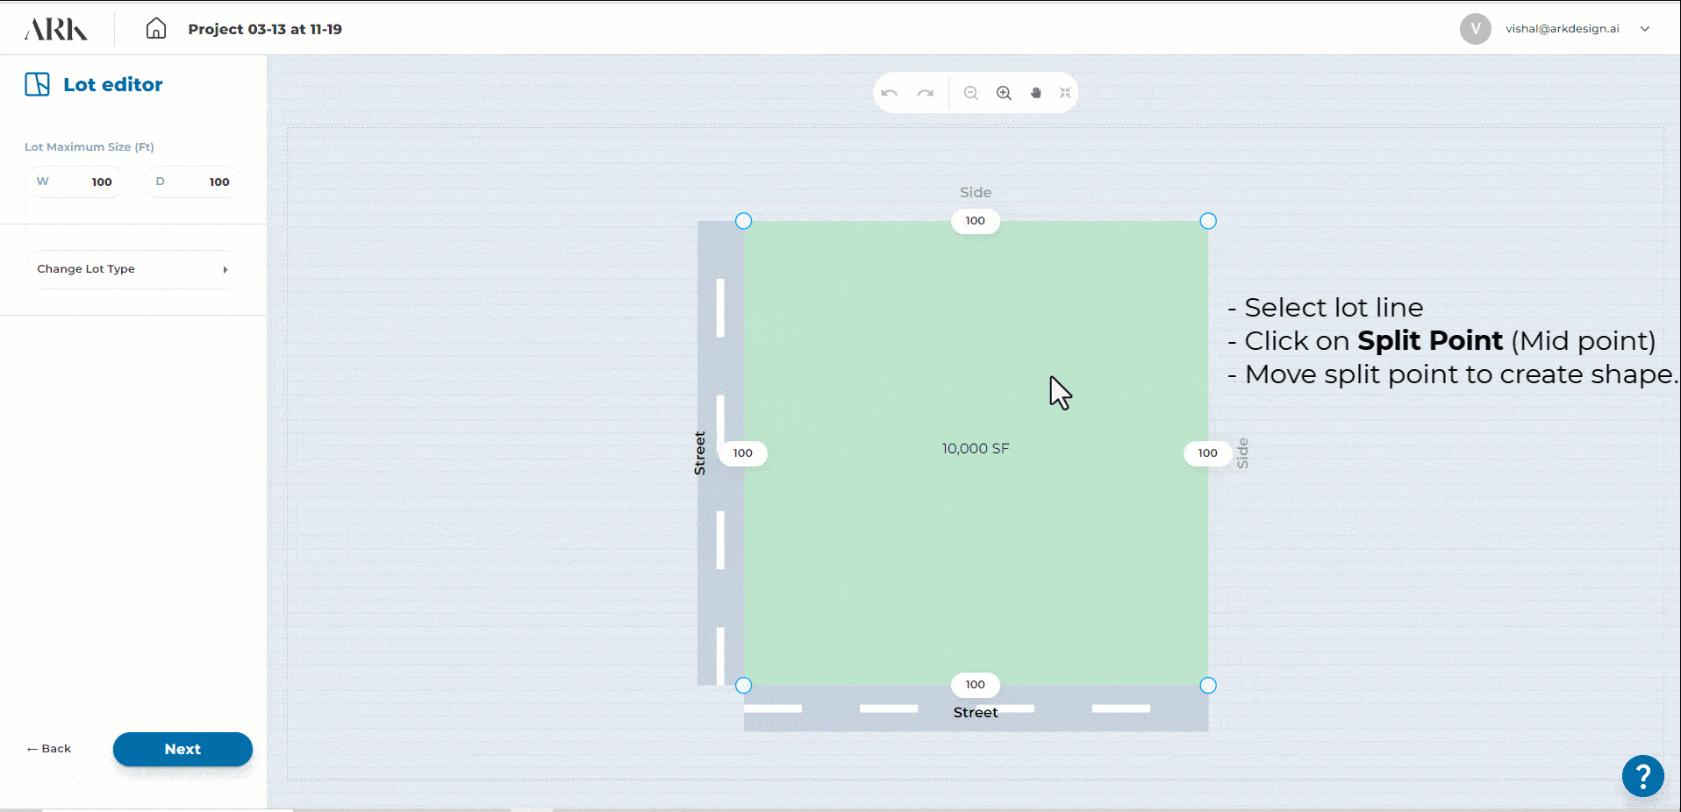
Task: Select the pan hand tool
Action: [1036, 93]
